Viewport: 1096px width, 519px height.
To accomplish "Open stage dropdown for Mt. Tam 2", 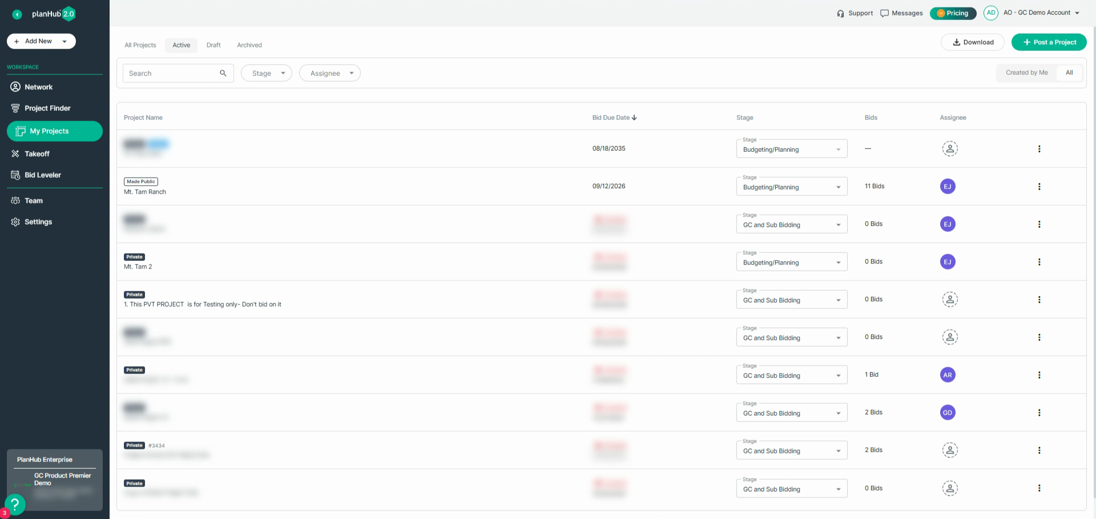I will (792, 262).
